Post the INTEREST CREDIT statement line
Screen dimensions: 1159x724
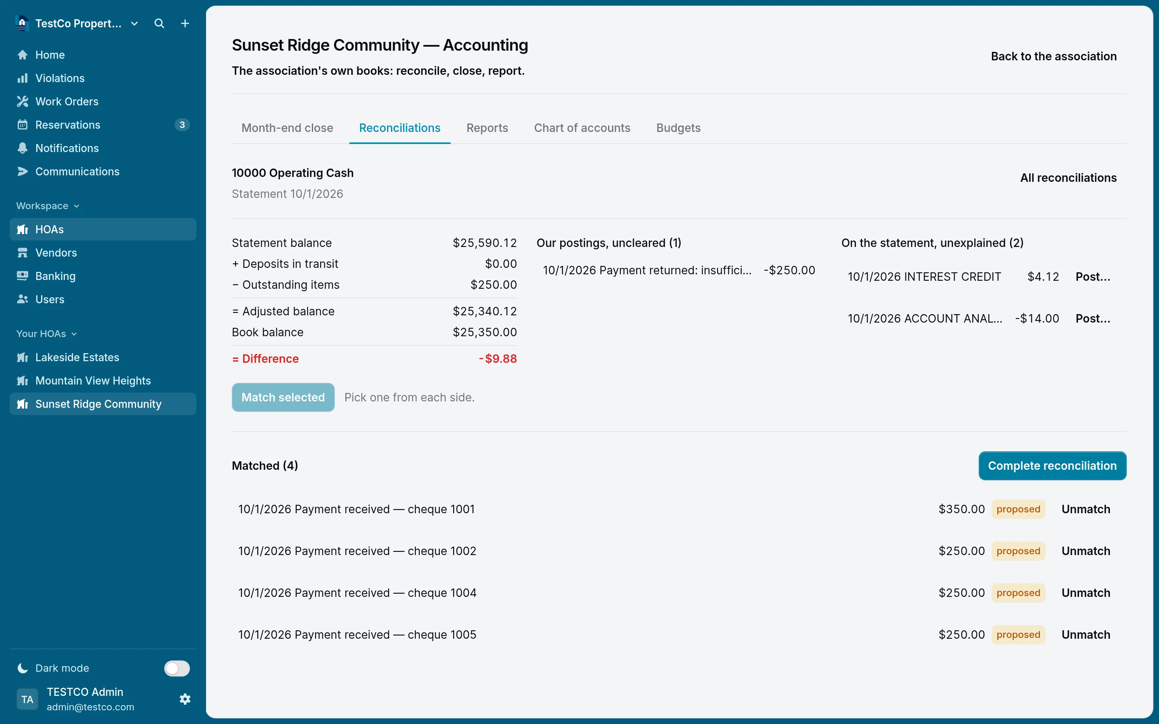1093,277
